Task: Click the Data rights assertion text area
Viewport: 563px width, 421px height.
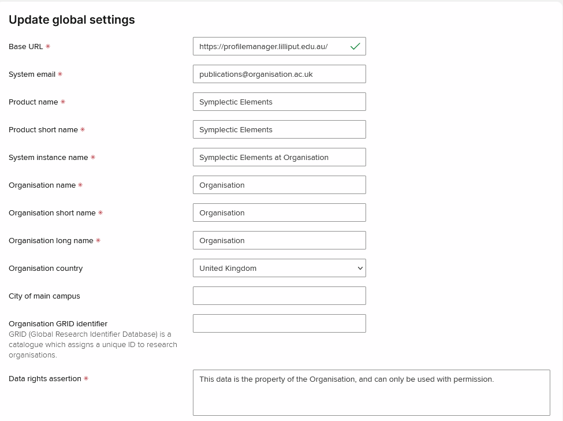Action: pyautogui.click(x=371, y=393)
